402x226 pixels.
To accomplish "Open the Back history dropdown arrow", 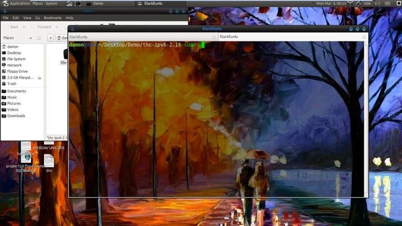I will (x=24, y=27).
